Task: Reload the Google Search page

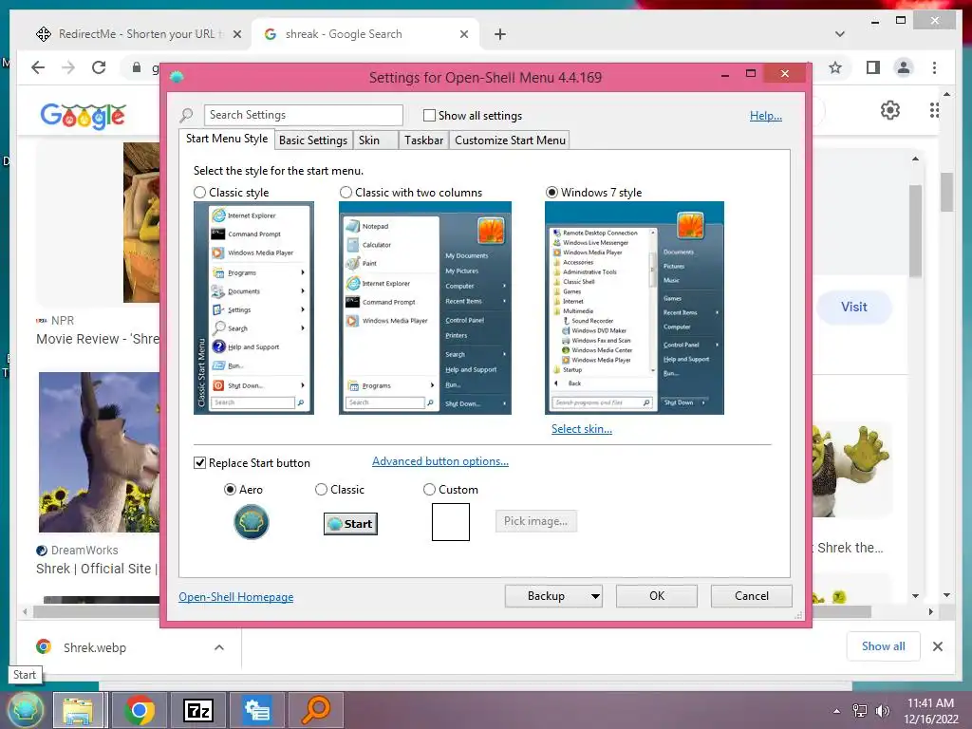Action: pos(99,67)
